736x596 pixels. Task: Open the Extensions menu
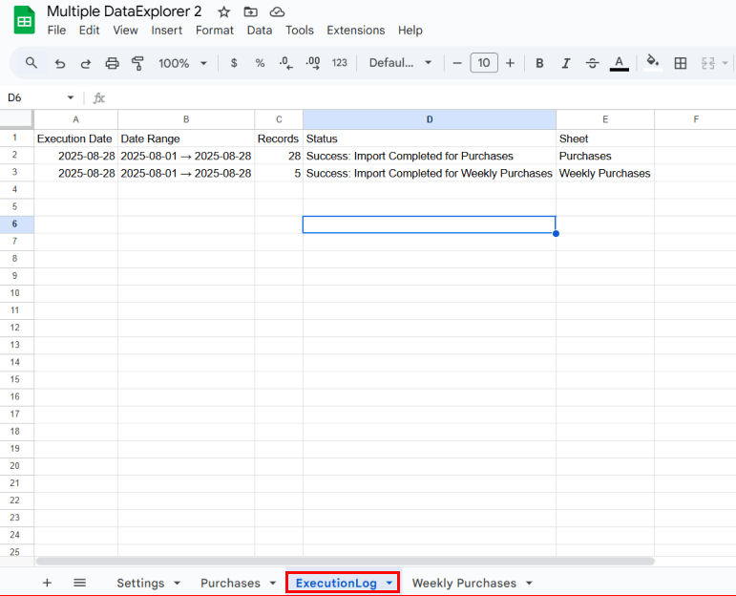click(x=356, y=30)
